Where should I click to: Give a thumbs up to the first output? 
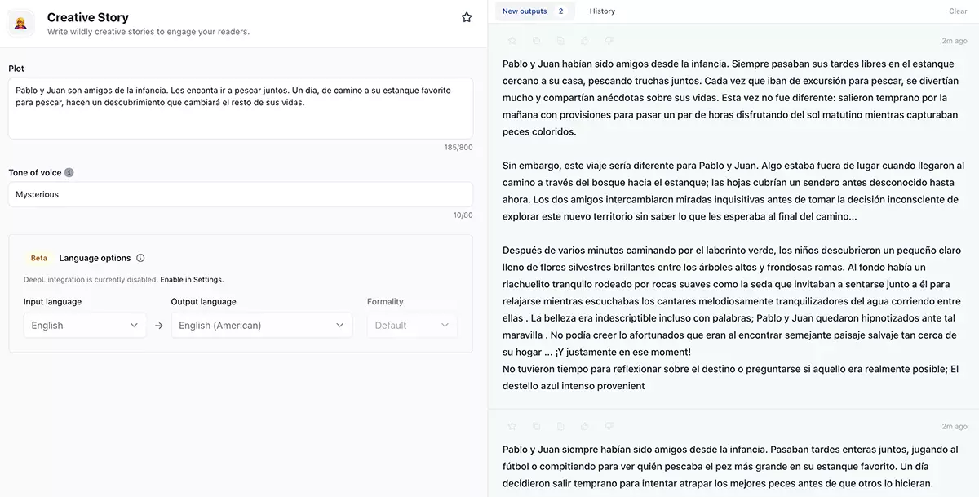584,38
